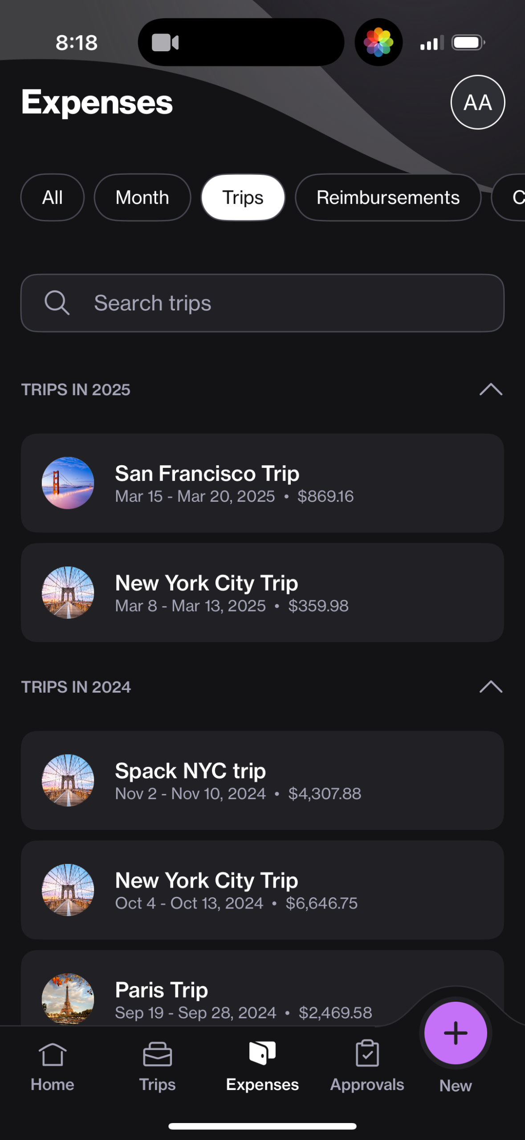The height and width of the screenshot is (1140, 525).
Task: Open the AA profile avatar
Action: pyautogui.click(x=477, y=102)
